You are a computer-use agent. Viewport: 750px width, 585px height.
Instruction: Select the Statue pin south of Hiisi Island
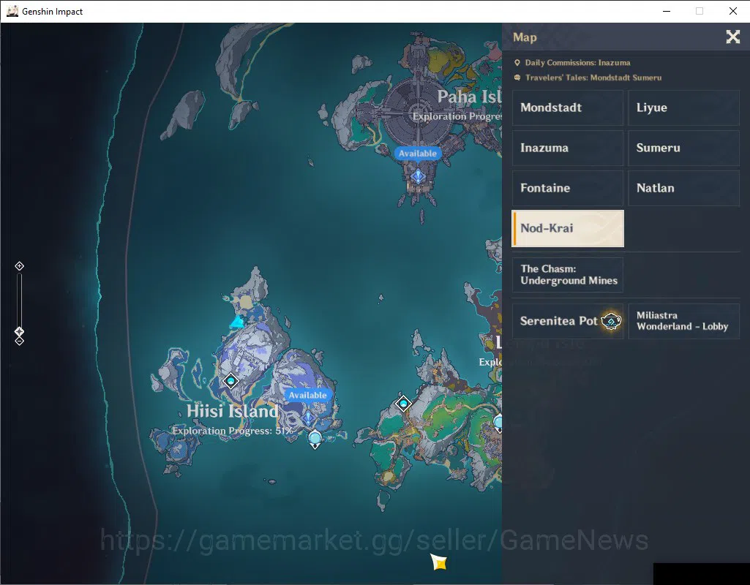(x=315, y=439)
